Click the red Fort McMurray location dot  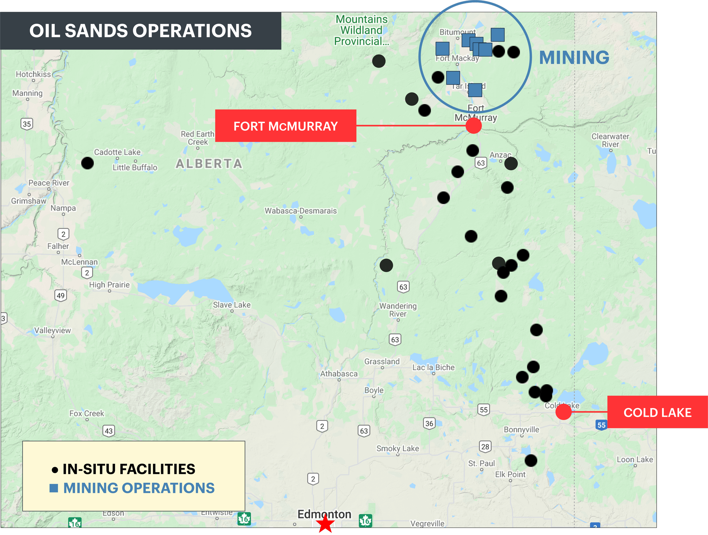tap(474, 126)
